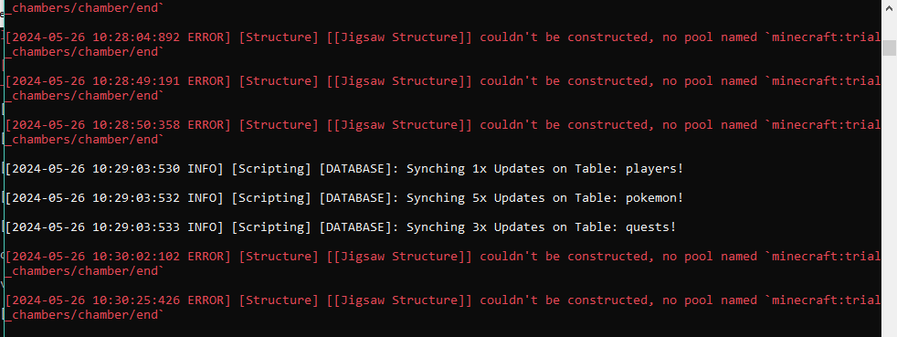Click the scrollbar track below the thumb
This screenshot has width=897, height=337.
click(889, 195)
